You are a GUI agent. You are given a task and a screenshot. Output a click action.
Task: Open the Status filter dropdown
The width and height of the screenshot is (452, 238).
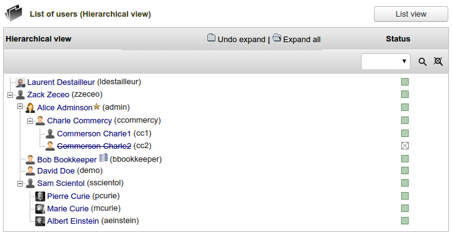tap(385, 61)
